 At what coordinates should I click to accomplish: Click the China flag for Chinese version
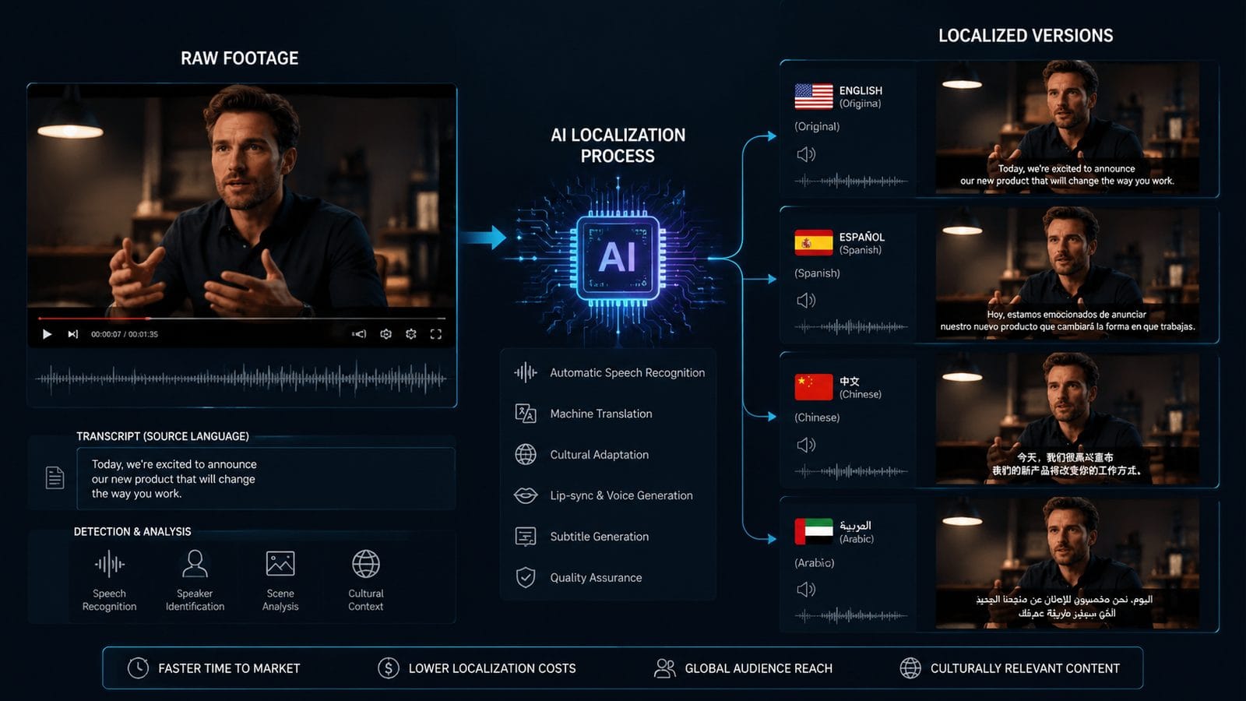[814, 387]
